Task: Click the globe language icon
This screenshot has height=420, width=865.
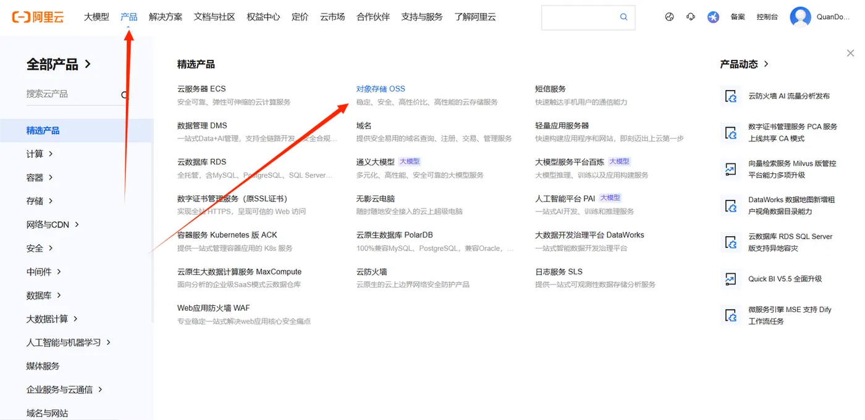Action: tap(669, 17)
